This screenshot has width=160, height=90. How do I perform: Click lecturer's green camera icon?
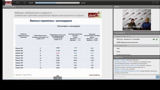tap(154, 39)
